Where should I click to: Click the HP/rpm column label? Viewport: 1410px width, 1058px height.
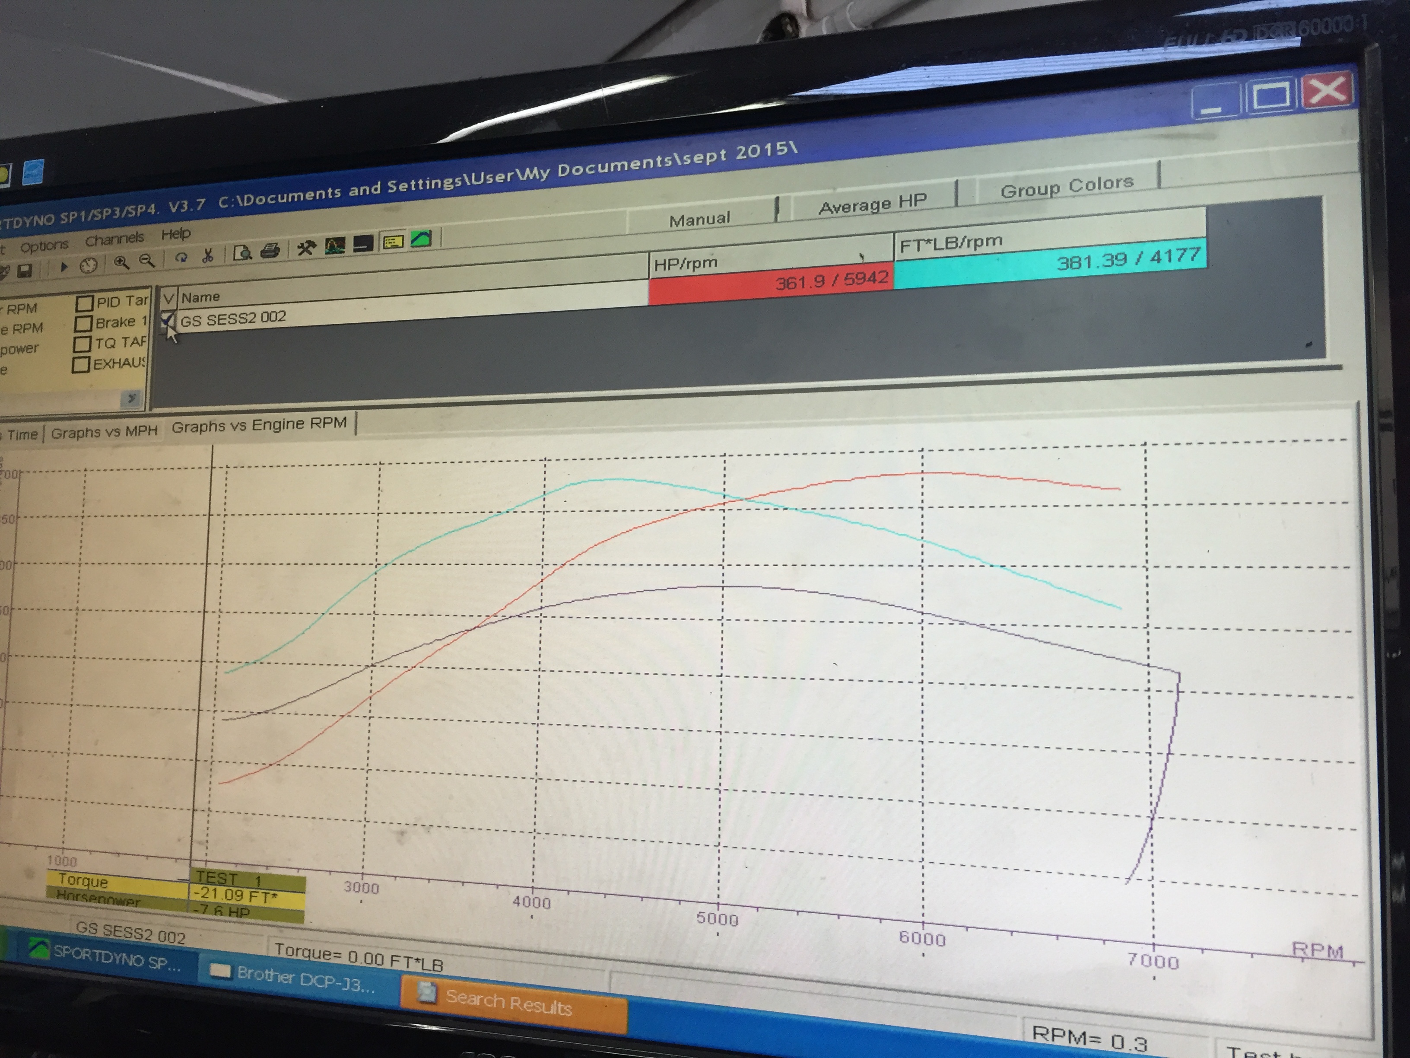tap(685, 263)
